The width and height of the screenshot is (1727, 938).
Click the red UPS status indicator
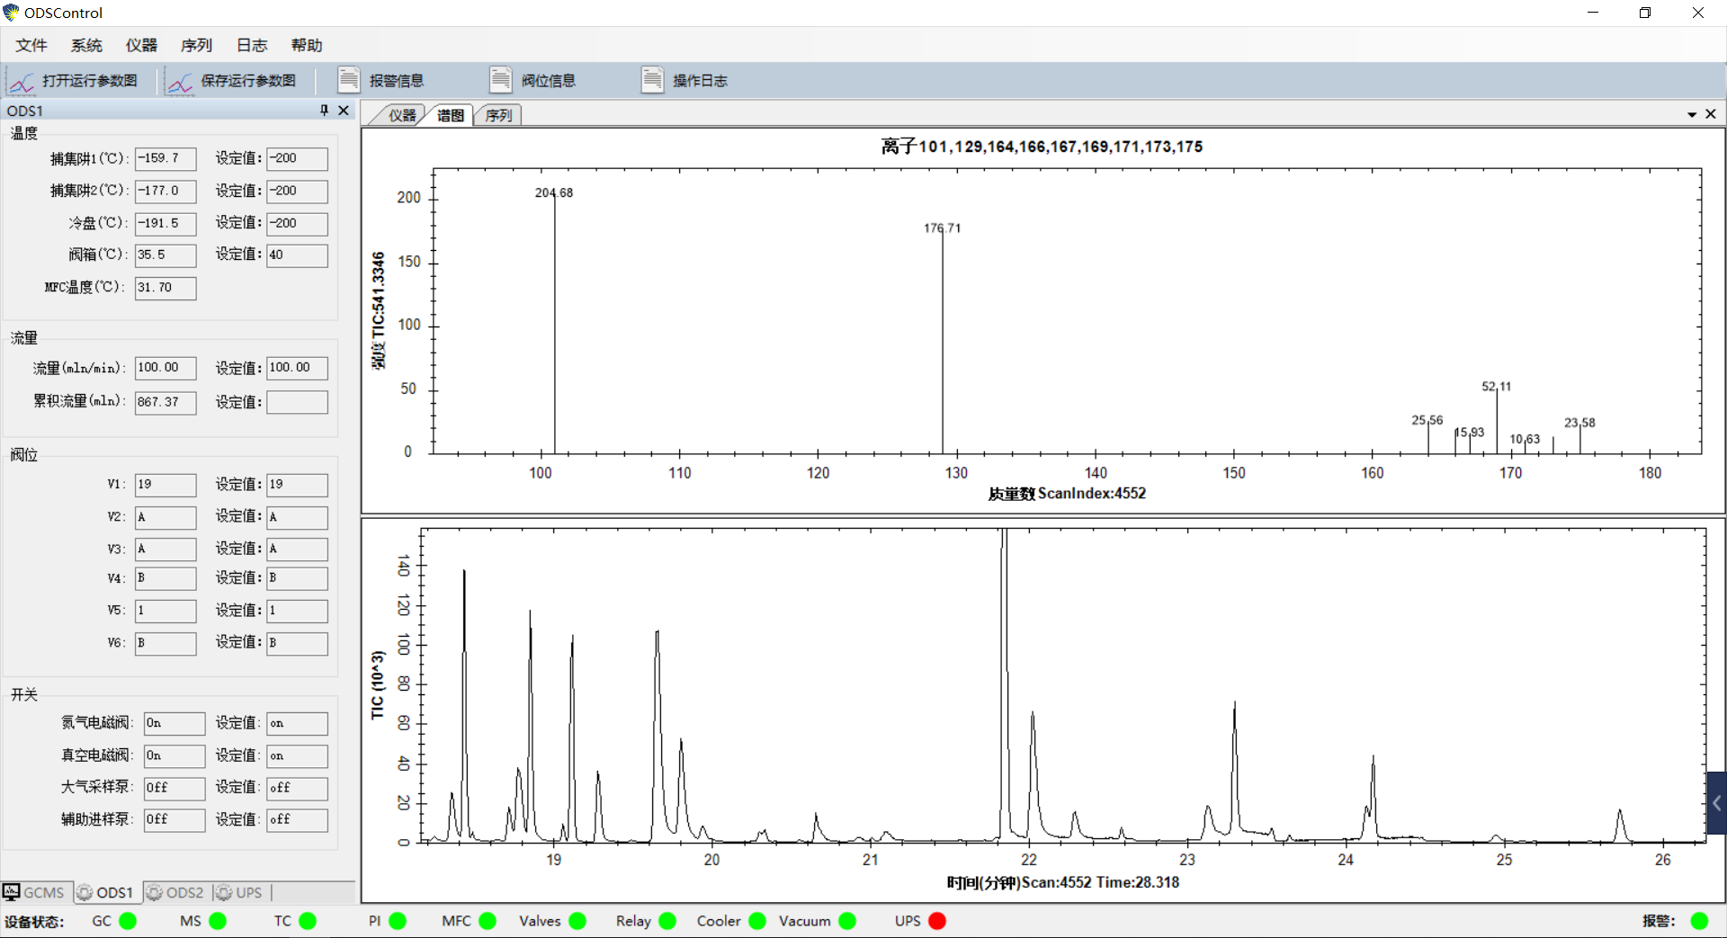pos(937,921)
